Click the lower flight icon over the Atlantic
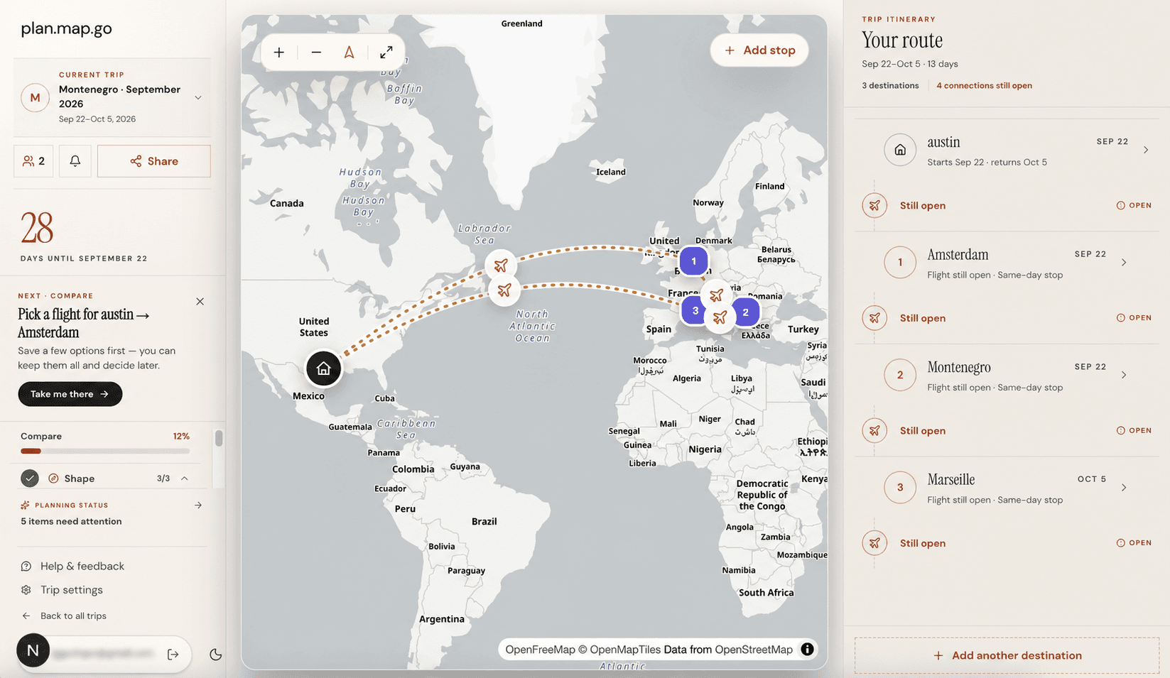1170x678 pixels. pyautogui.click(x=504, y=290)
